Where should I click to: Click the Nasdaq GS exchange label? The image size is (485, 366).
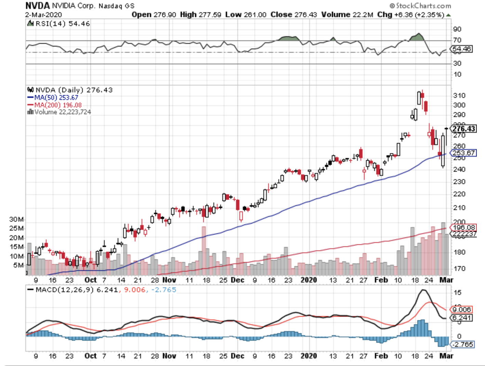[x=116, y=6]
